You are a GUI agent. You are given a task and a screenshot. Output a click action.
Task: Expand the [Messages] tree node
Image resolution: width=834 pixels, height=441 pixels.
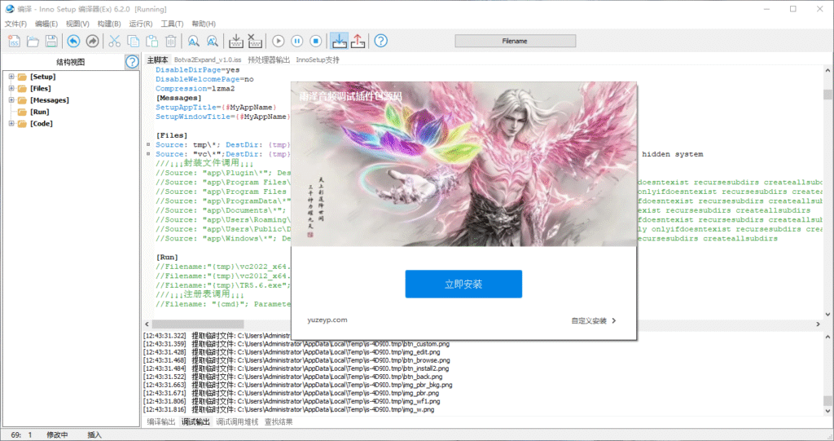tap(11, 100)
